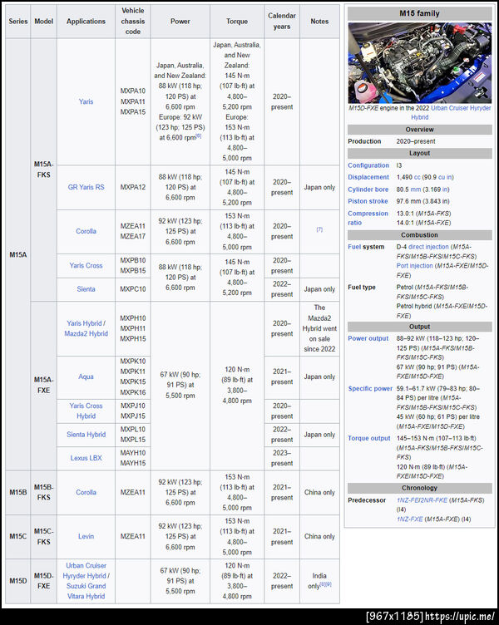Open the 1NZ-FXE predecessor link
Viewport: 499px width, 625px height.
(x=409, y=519)
